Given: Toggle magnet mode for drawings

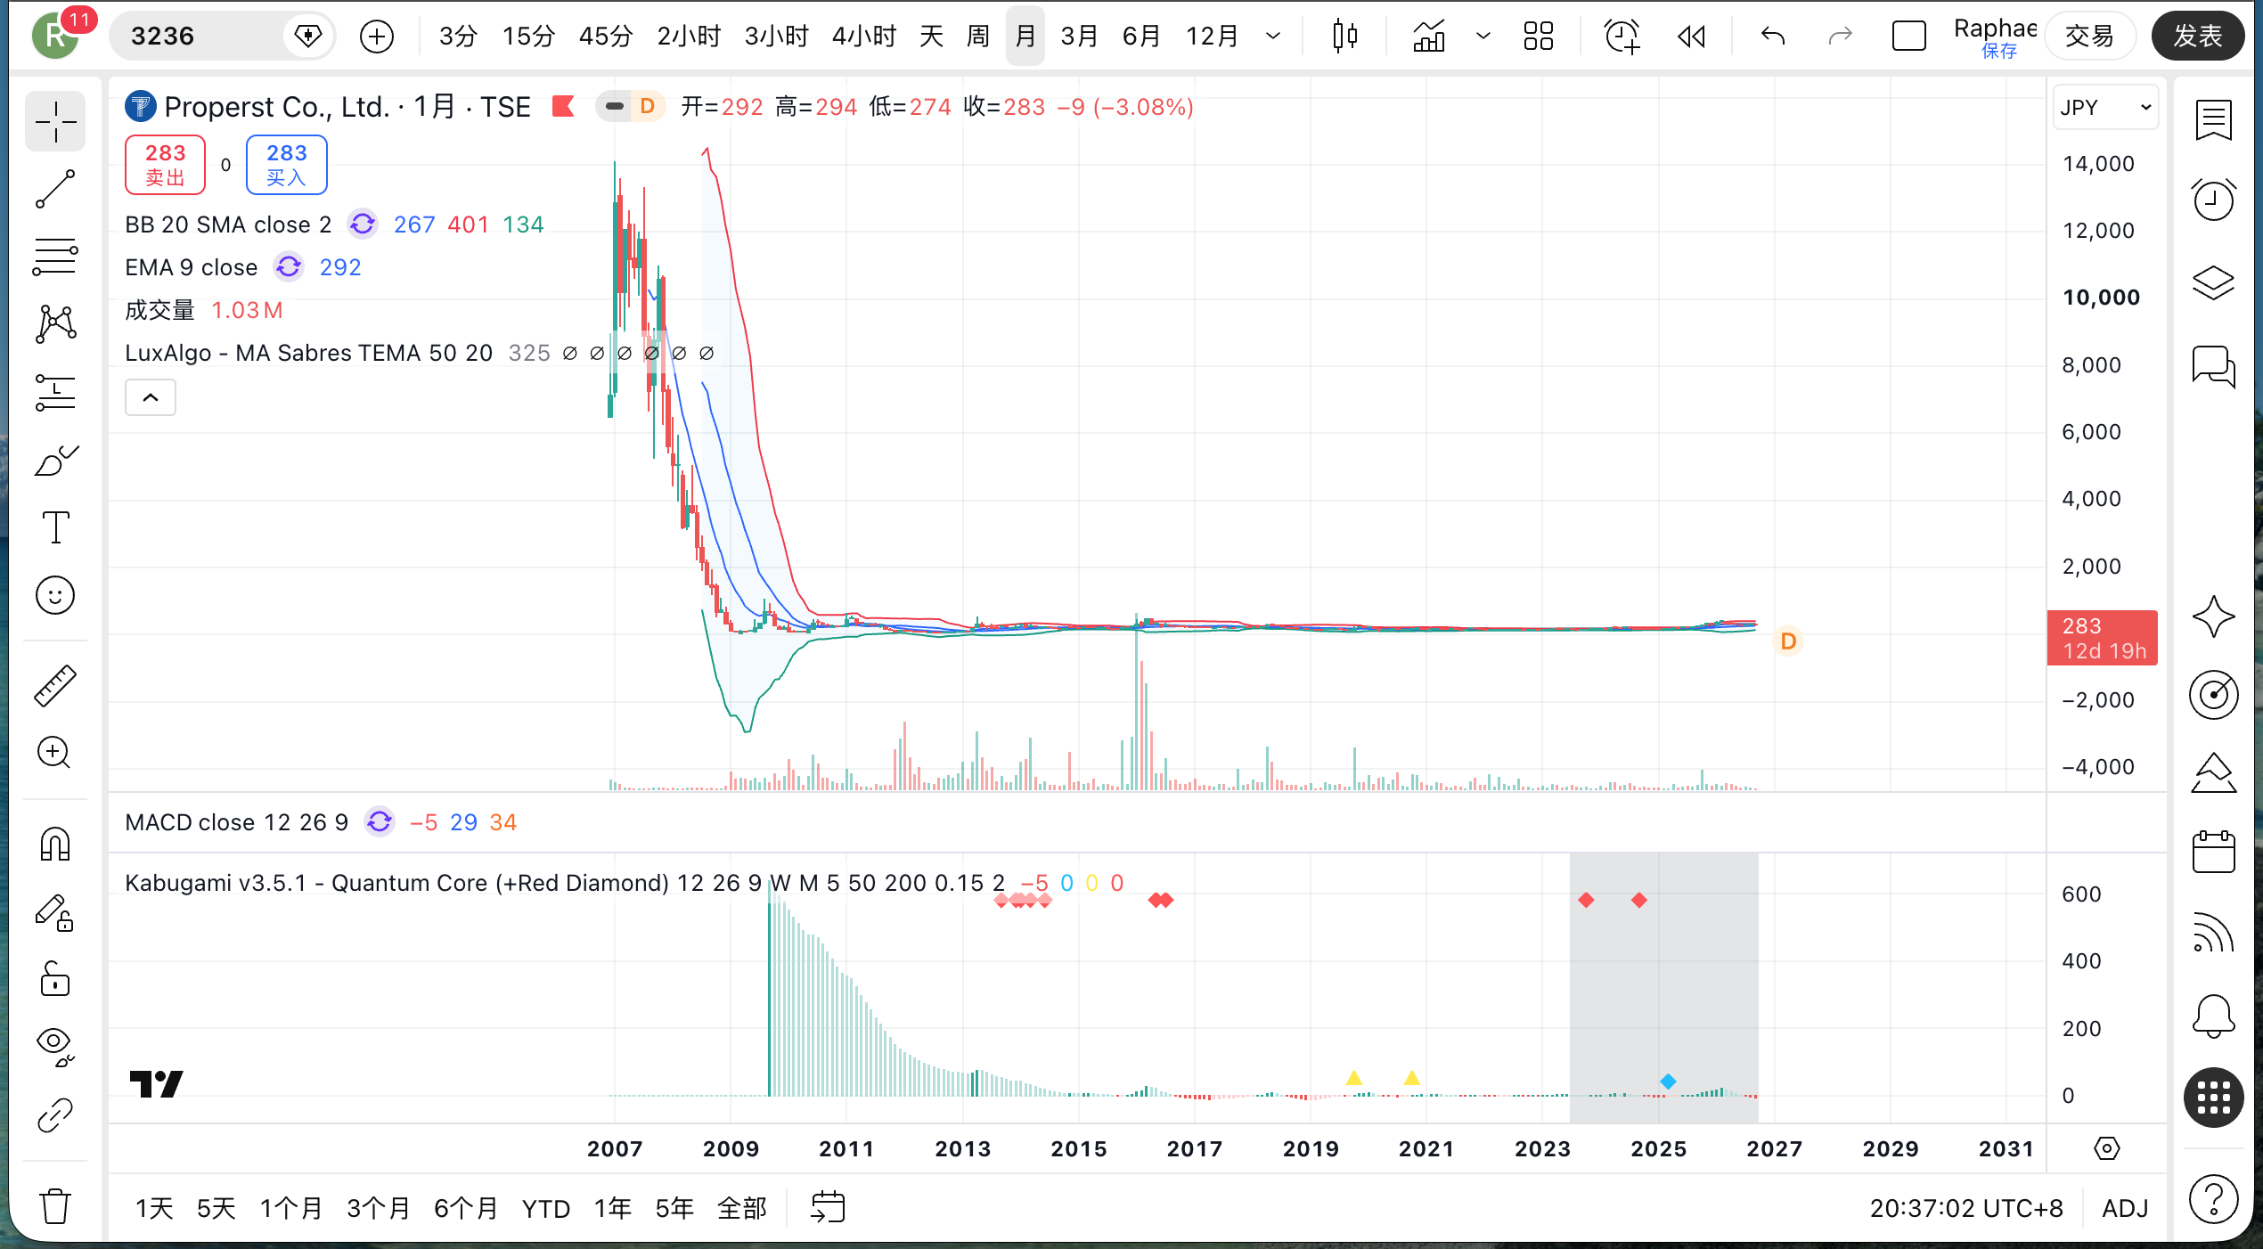Looking at the screenshot, I should pos(55,844).
